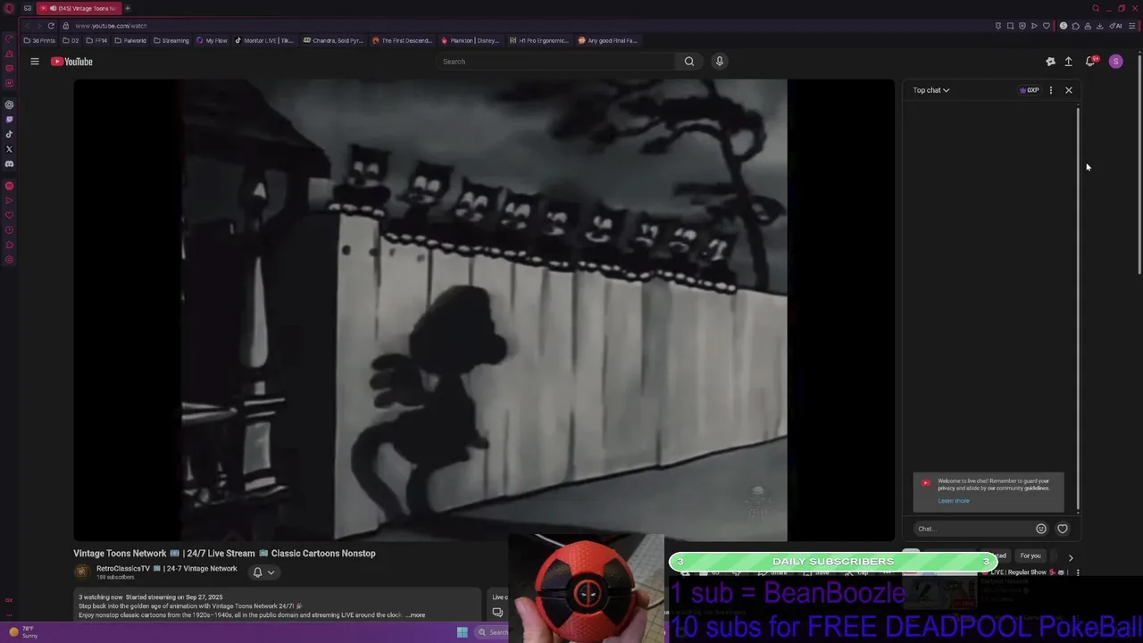Open X (Twitter) from the browser sidebar

9,149
